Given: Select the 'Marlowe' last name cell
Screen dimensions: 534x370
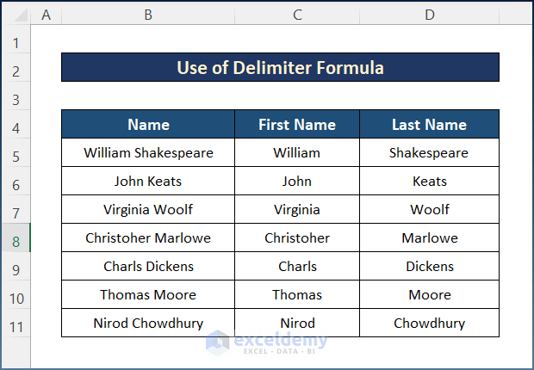Looking at the screenshot, I should point(429,238).
